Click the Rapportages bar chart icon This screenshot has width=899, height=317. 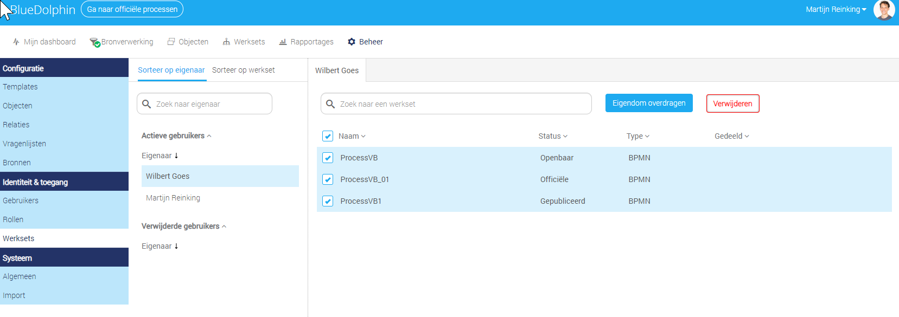pyautogui.click(x=283, y=42)
